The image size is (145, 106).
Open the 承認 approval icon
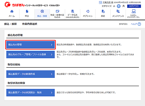tap(103, 11)
